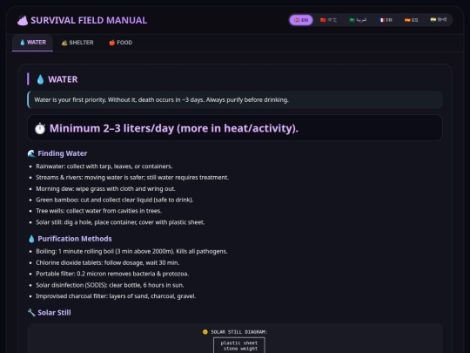The width and height of the screenshot is (470, 353).
Task: Click the 'Solar disinfection (SODIS)' item
Action: pos(110,285)
